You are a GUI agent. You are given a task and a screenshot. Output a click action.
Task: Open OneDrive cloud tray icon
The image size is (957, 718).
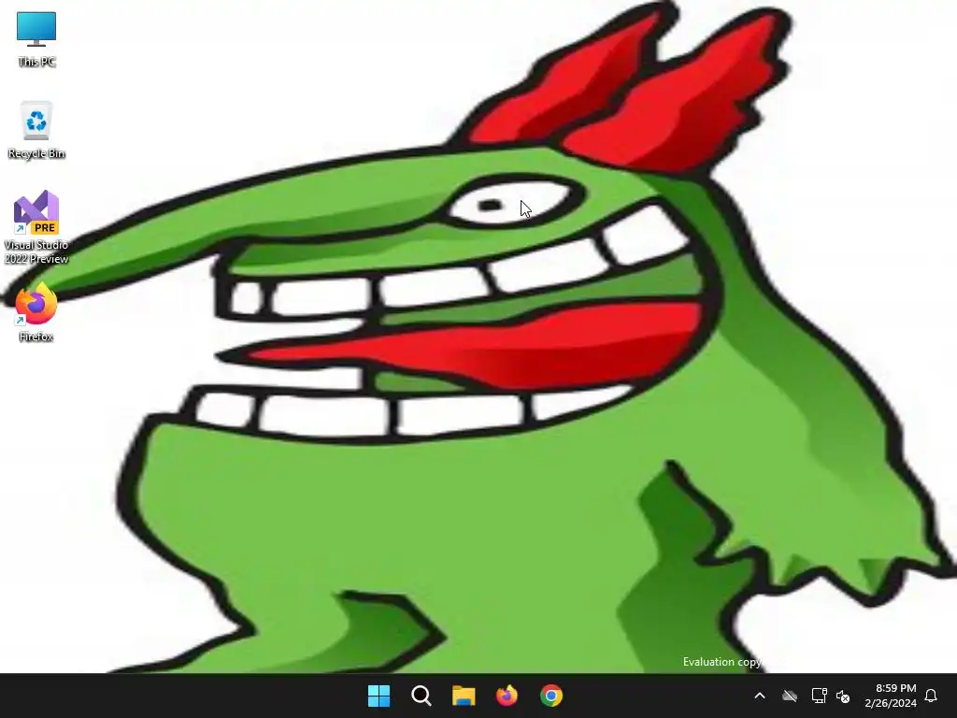click(790, 696)
